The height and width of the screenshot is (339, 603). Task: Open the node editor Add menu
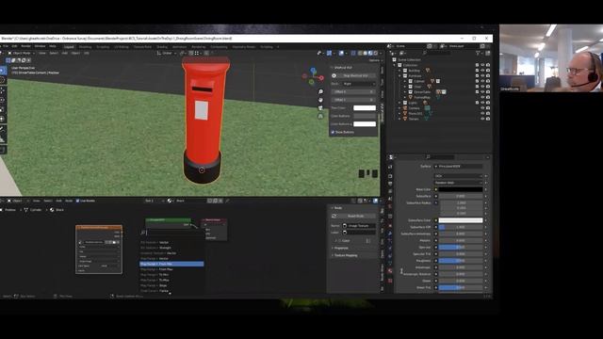58,201
